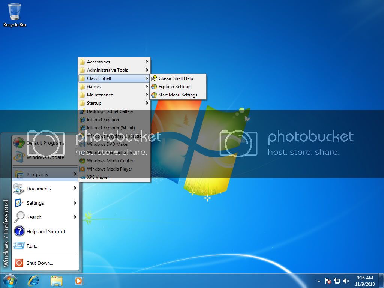
Task: Click the Settings checkmark icon
Action: (x=19, y=203)
